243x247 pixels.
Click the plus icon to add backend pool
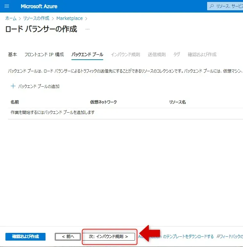(x=13, y=86)
